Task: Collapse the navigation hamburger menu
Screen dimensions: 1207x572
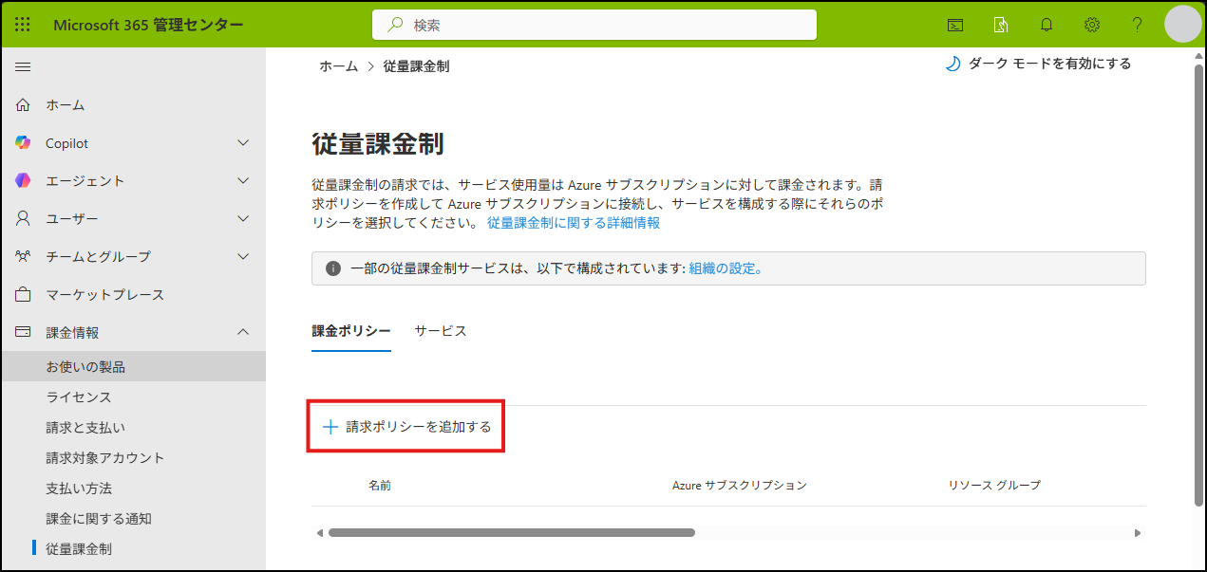Action: coord(23,66)
